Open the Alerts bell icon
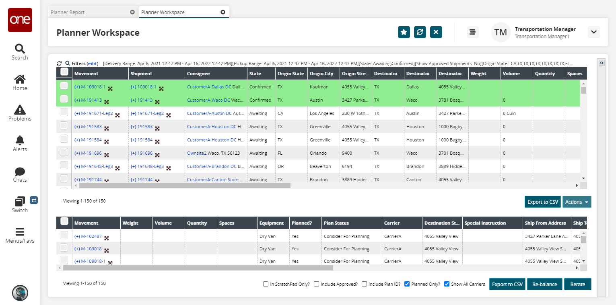This screenshot has width=616, height=305. pyautogui.click(x=20, y=140)
